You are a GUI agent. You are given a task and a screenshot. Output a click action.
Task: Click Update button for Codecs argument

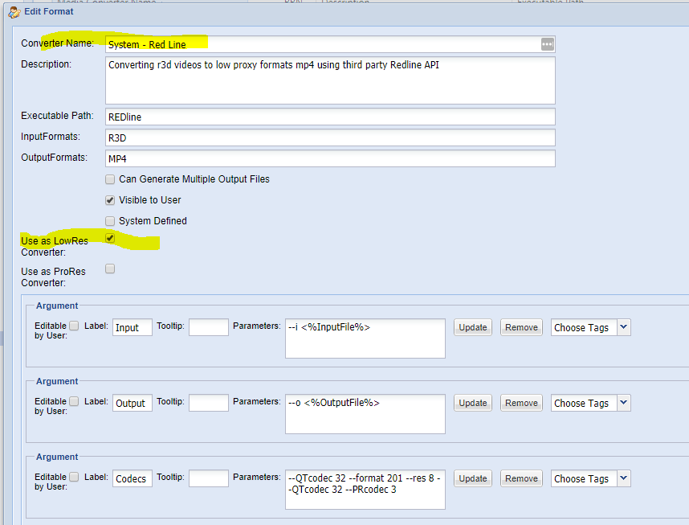pyautogui.click(x=473, y=479)
